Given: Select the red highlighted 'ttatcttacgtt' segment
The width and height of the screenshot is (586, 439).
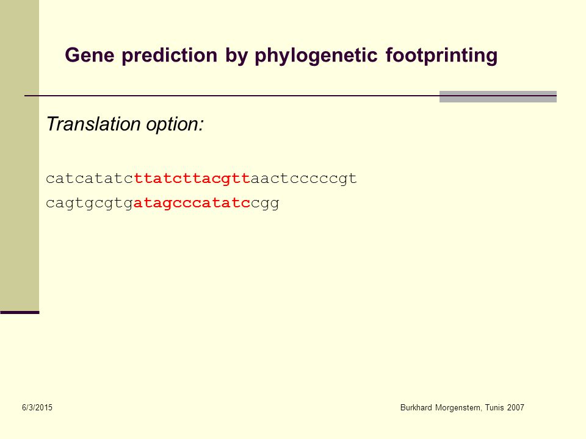Looking at the screenshot, I should [x=192, y=179].
